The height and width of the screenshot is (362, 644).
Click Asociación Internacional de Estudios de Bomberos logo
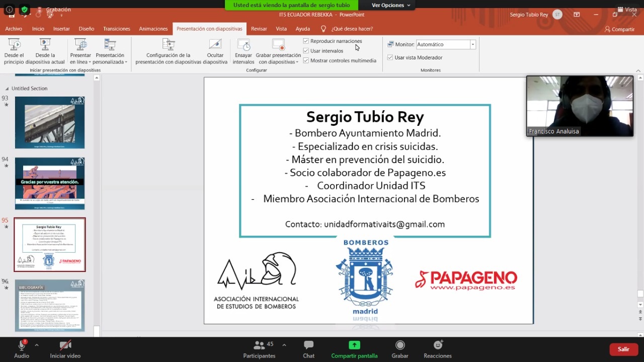pos(256,280)
